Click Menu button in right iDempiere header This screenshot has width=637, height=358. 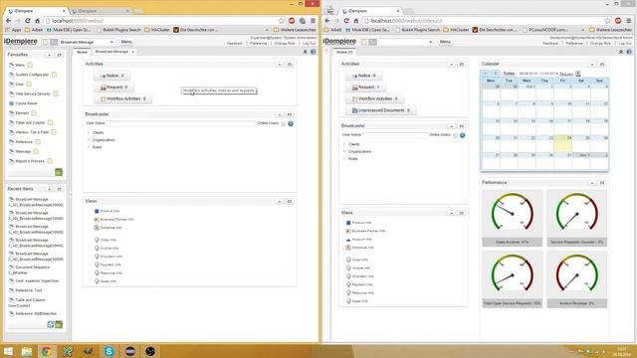(445, 42)
